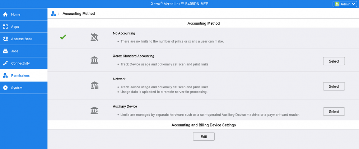This screenshot has height=149, width=359.
Task: Go to the Connectivity menu item
Action: 20,63
